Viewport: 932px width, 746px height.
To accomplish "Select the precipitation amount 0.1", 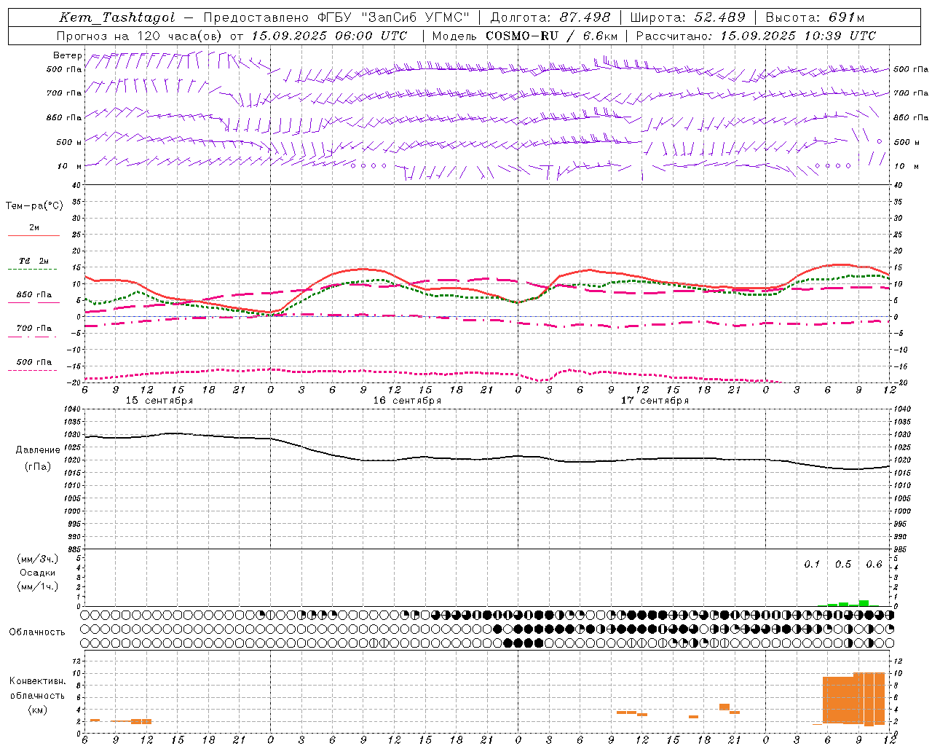I will tap(812, 564).
